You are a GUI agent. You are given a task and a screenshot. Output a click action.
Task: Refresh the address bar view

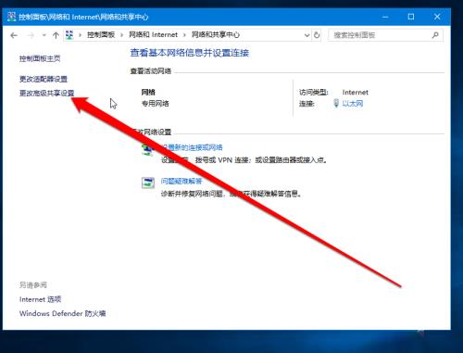317,35
